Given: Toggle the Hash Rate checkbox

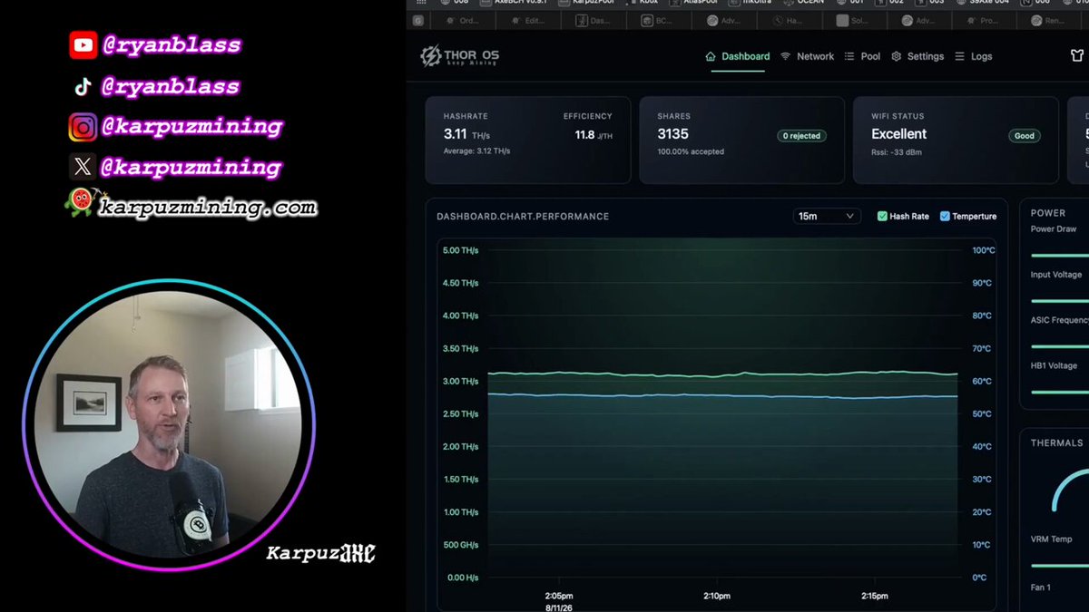Looking at the screenshot, I should coord(882,216).
